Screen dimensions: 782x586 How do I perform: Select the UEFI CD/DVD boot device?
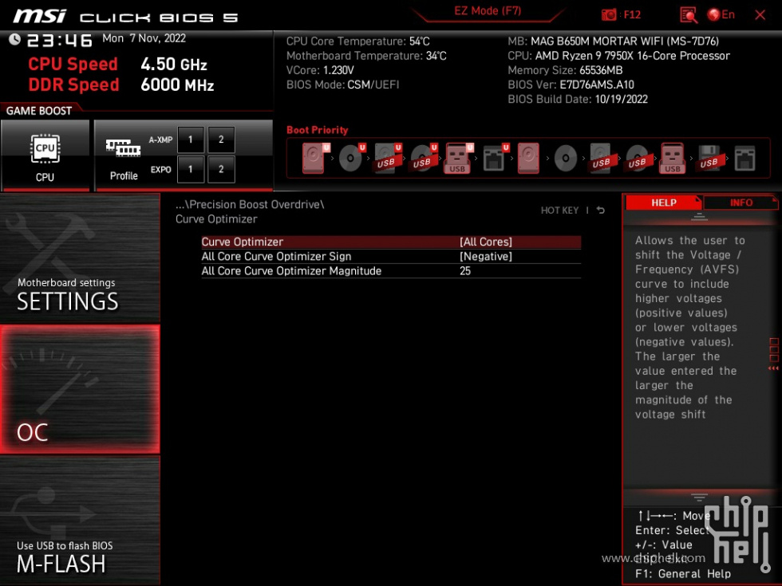point(351,159)
